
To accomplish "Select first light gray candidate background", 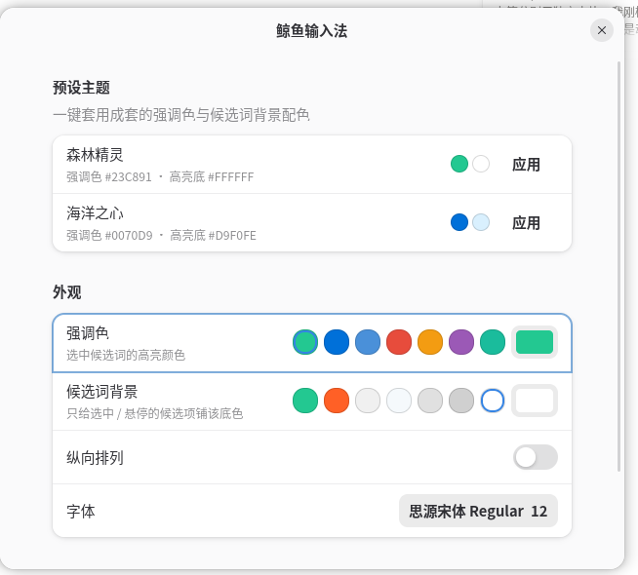I will tap(368, 401).
